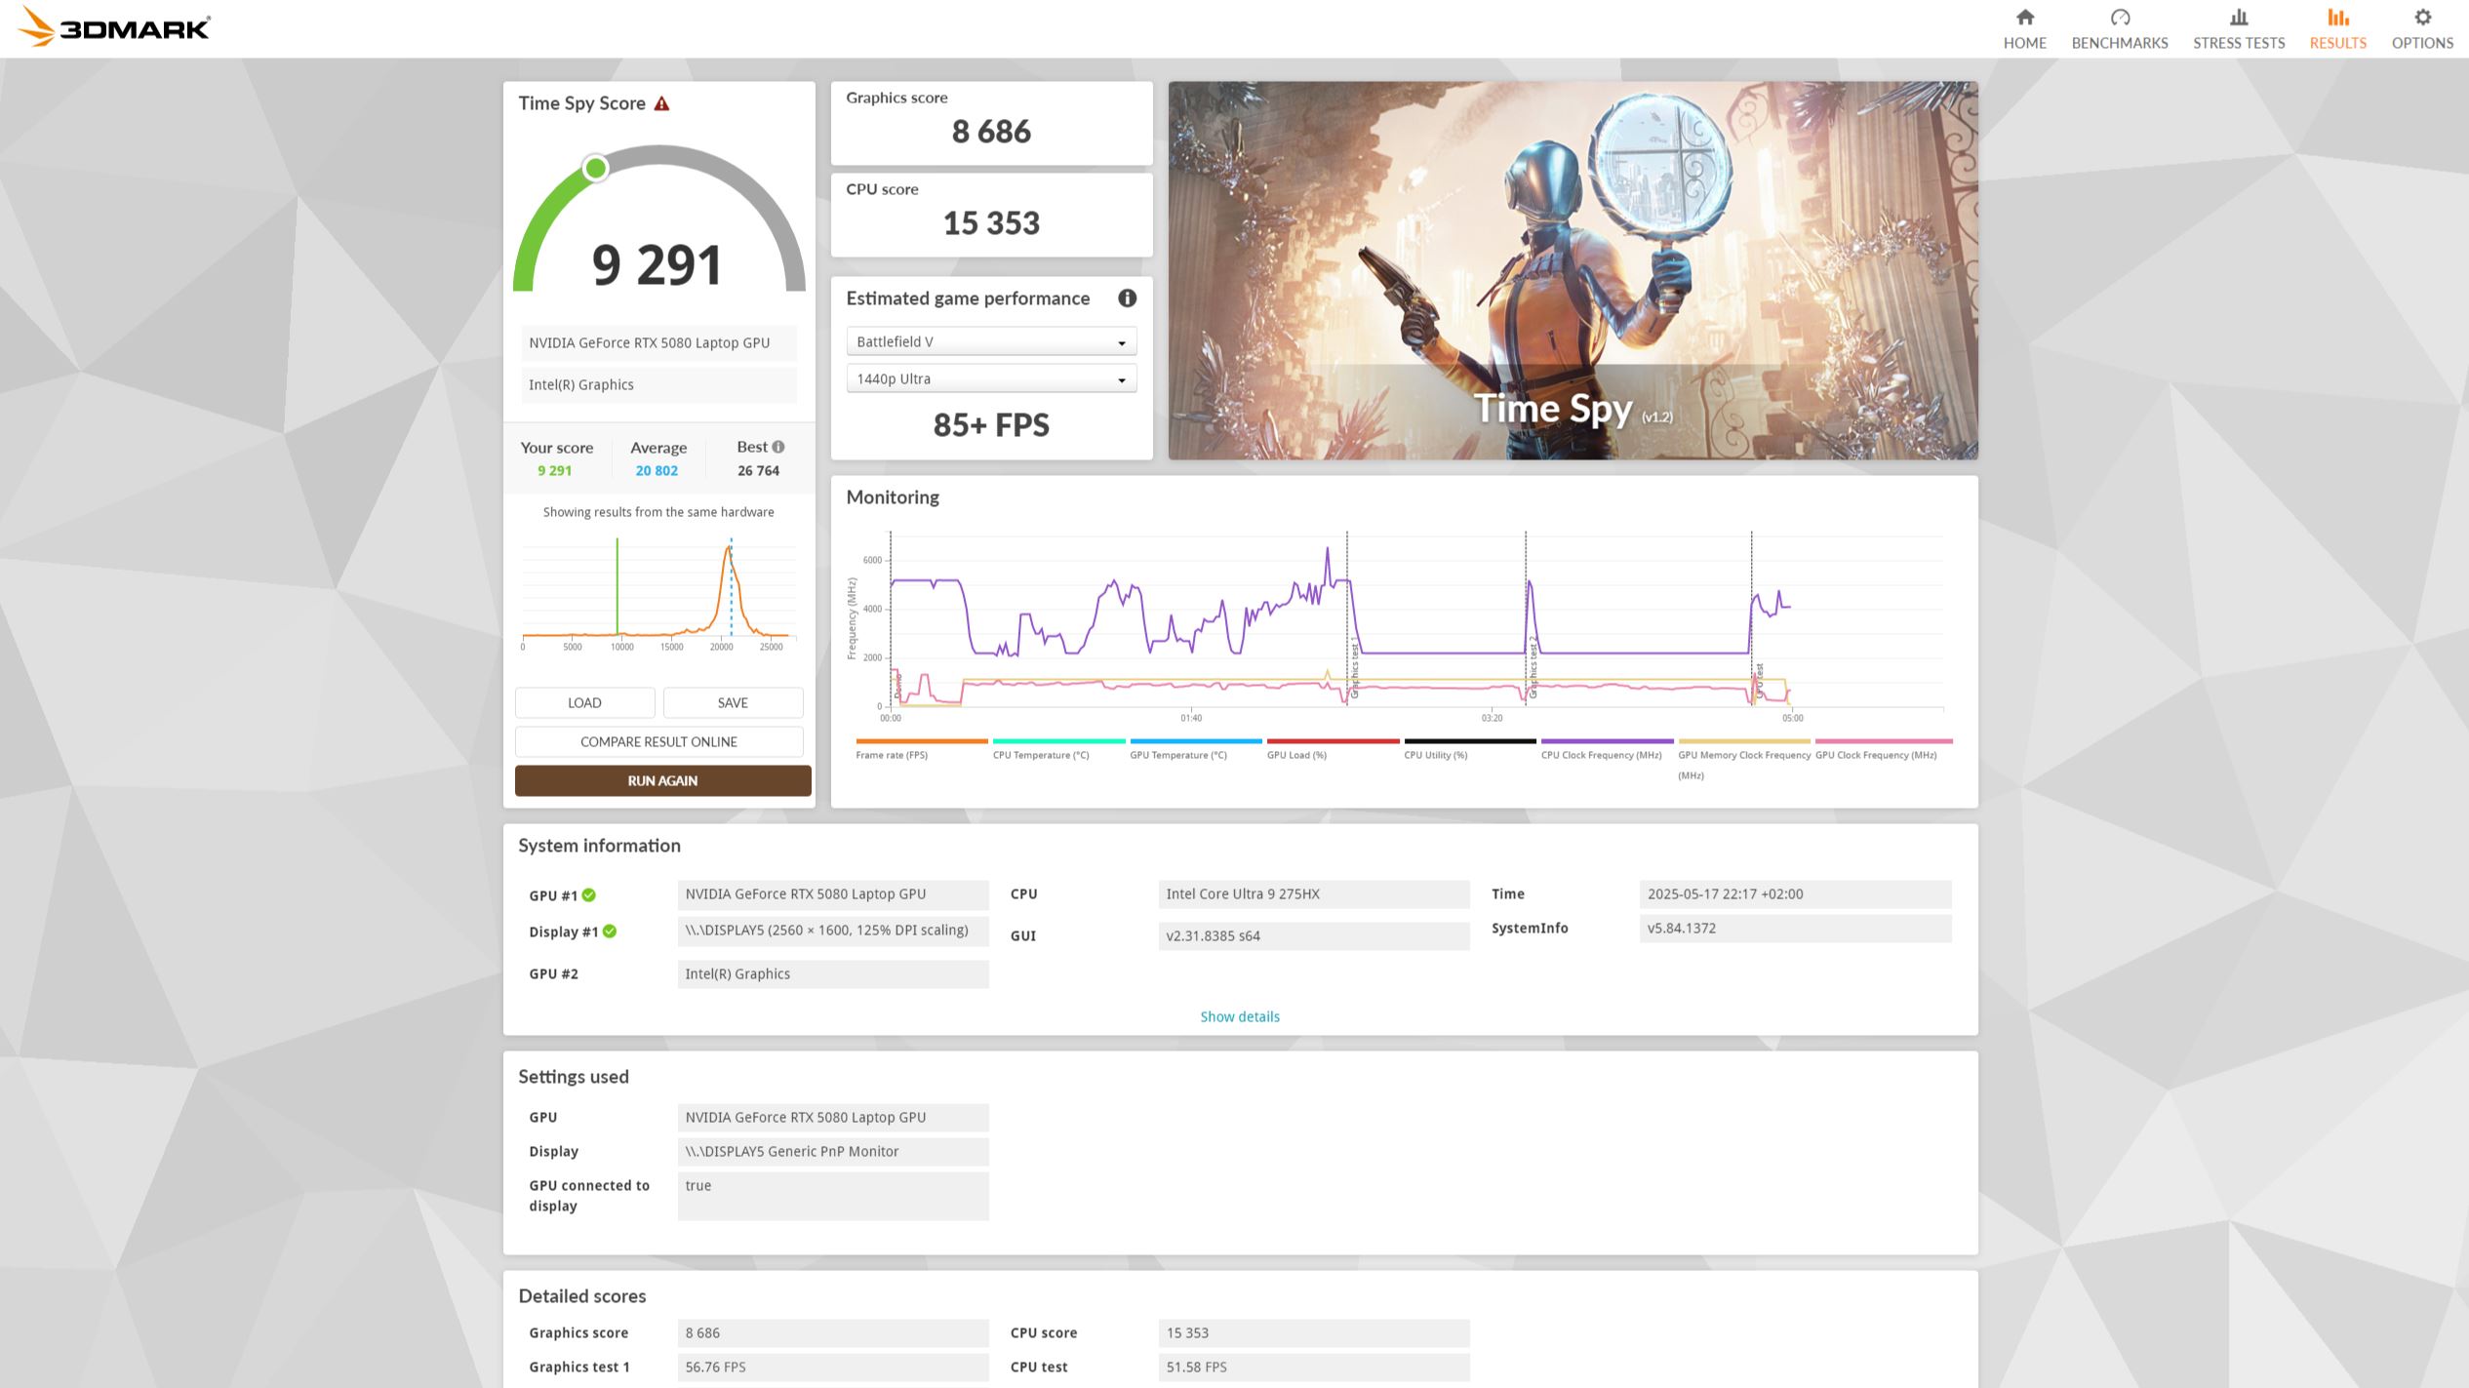2469x1388 pixels.
Task: Click the Detailed scores CPU score 15 353 field
Action: tap(1314, 1333)
